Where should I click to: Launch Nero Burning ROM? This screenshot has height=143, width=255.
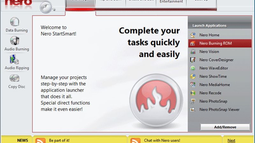click(220, 43)
